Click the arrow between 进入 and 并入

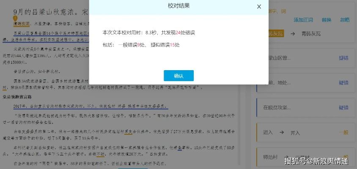(281, 132)
